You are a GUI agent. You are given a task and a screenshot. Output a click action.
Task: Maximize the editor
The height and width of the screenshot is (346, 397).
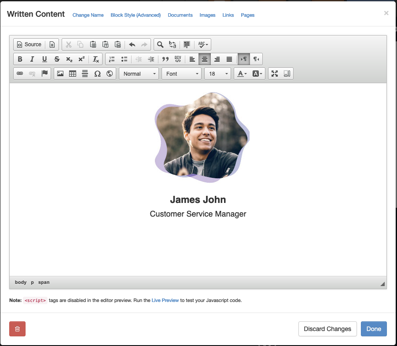point(275,74)
